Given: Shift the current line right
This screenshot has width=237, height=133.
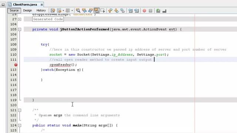Looking at the screenshot, I should [x=137, y=11].
